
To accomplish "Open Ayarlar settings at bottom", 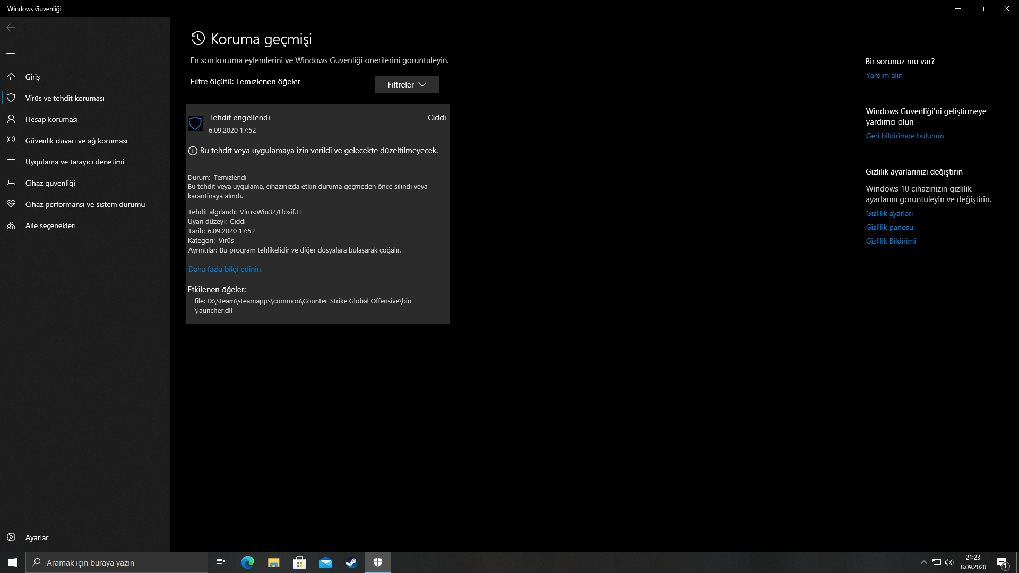I will (x=37, y=537).
